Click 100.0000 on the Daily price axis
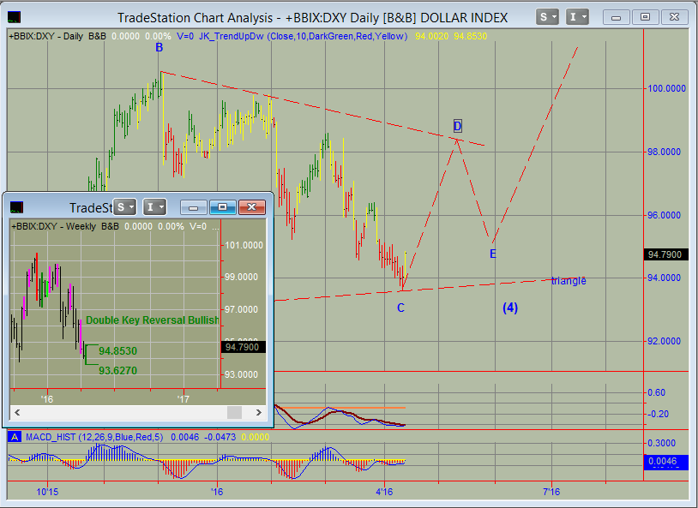This screenshot has width=698, height=508. coord(667,88)
